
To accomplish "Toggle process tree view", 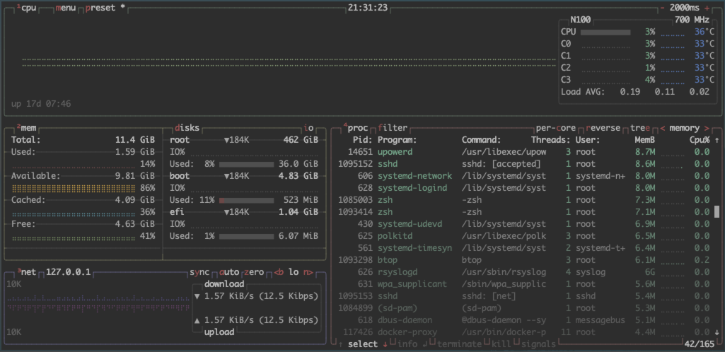I will (640, 128).
